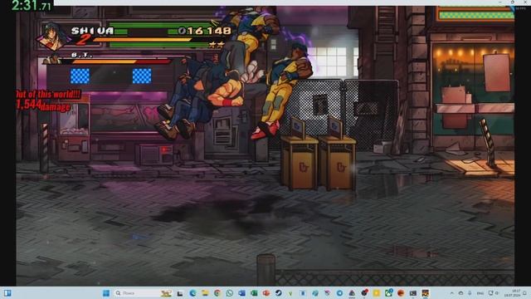Click the star rating under the score
This screenshot has width=531, height=299.
[216, 44]
